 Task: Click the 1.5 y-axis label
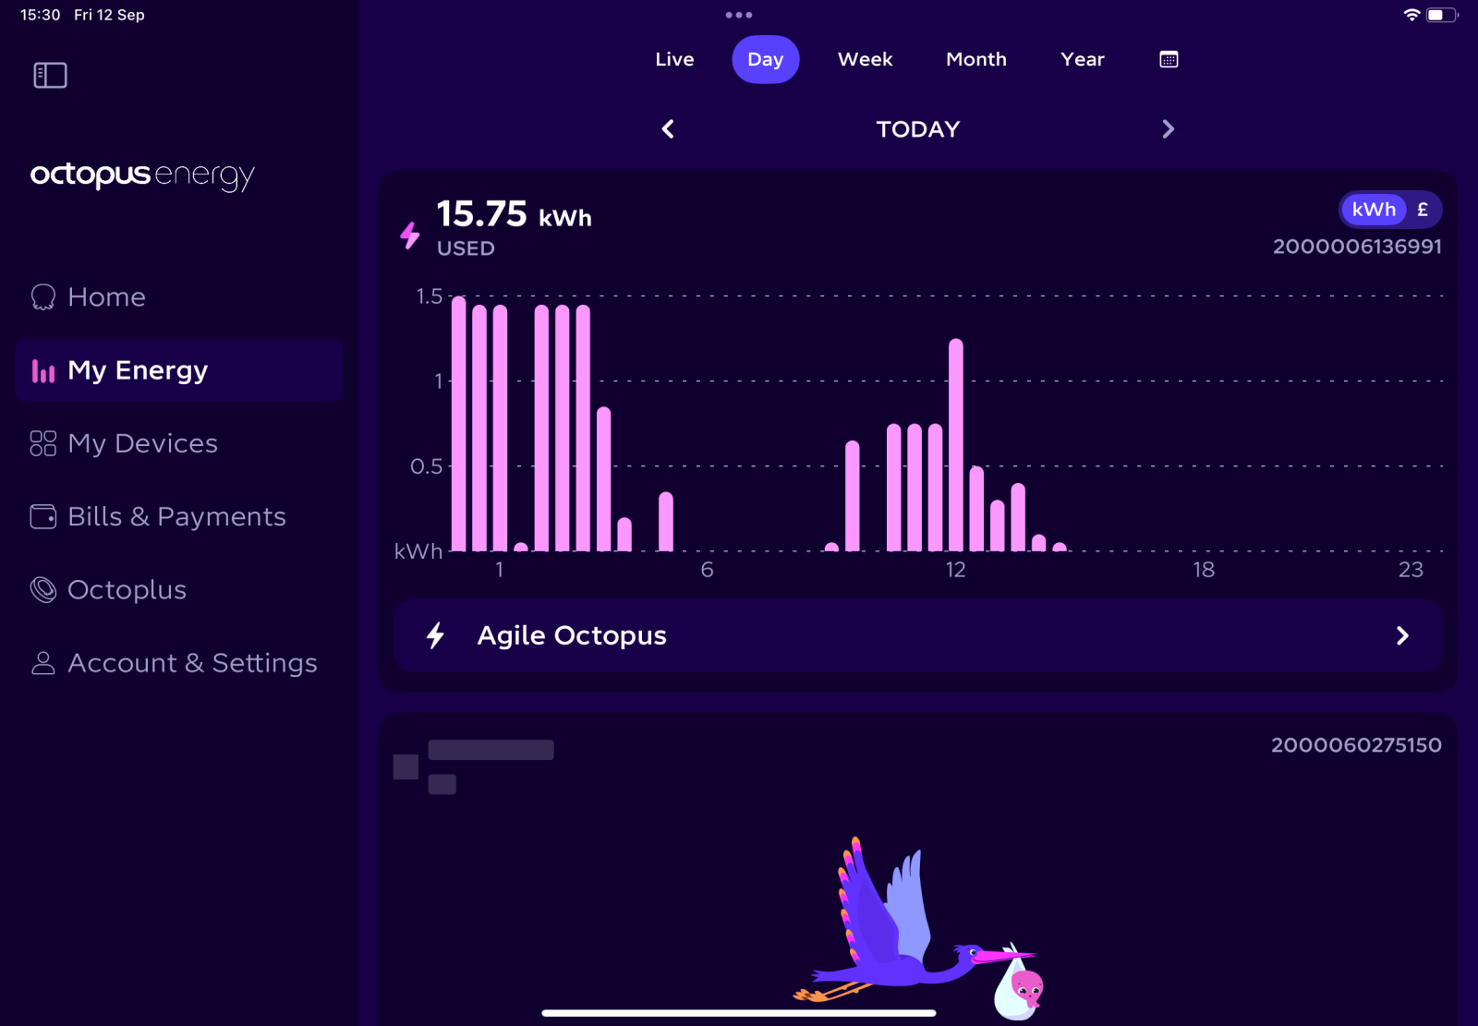(430, 296)
